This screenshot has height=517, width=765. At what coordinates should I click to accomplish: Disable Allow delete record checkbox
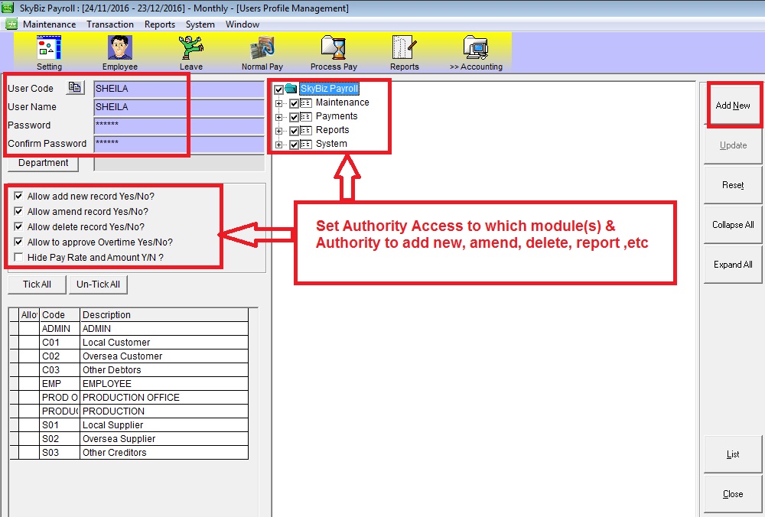(18, 227)
